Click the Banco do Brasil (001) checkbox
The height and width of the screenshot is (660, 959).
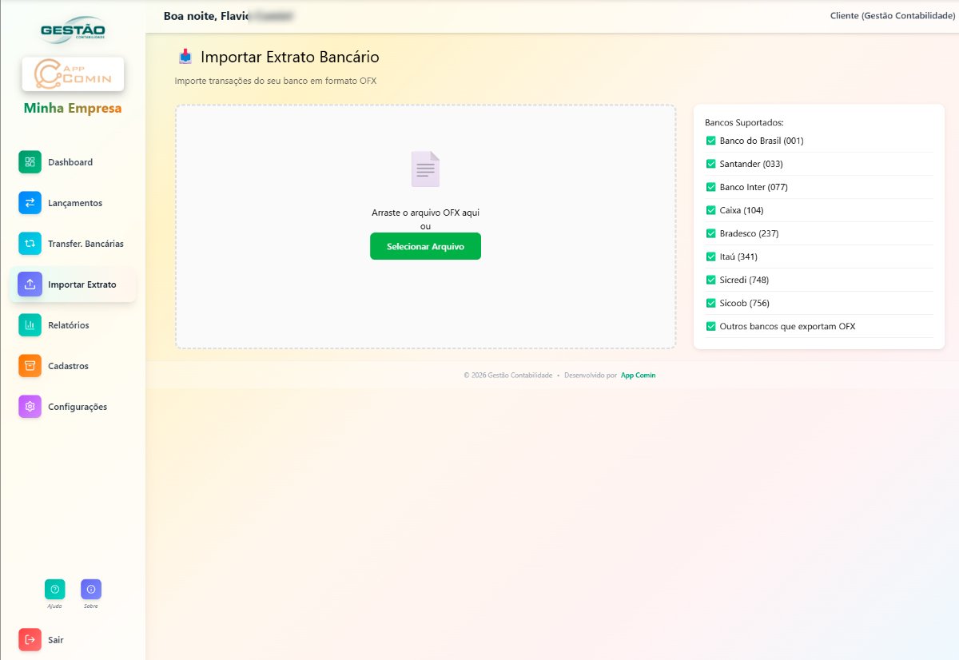(x=711, y=141)
